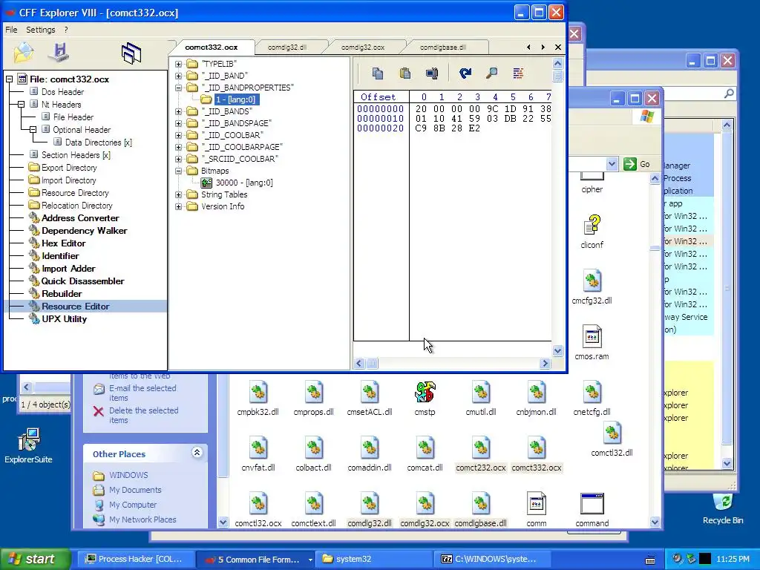Click the magnifier find icon in hex toolbar
The height and width of the screenshot is (570, 760).
click(x=491, y=73)
